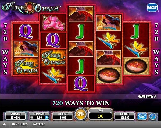The height and width of the screenshot is (128, 161).
Task: Open the Game Rules tab
Action: coord(20,124)
